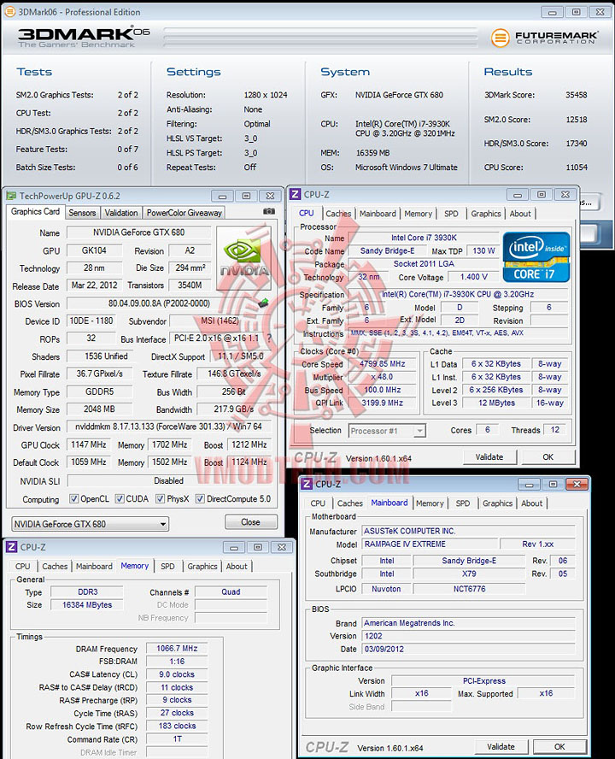Image resolution: width=615 pixels, height=759 pixels.
Task: Open the Processor #1 selection dropdown
Action: click(387, 430)
